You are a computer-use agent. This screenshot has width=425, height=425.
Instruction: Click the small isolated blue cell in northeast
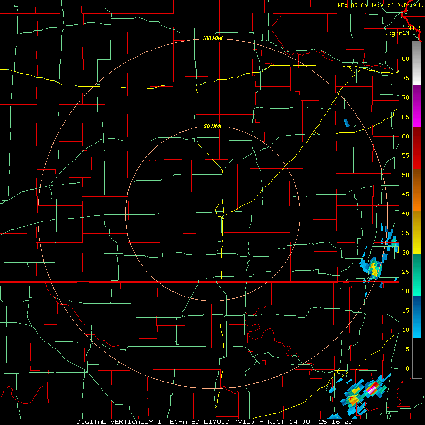coord(347,123)
